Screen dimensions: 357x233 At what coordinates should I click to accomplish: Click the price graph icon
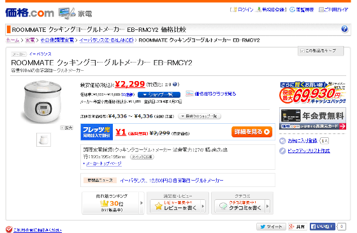click(x=189, y=93)
